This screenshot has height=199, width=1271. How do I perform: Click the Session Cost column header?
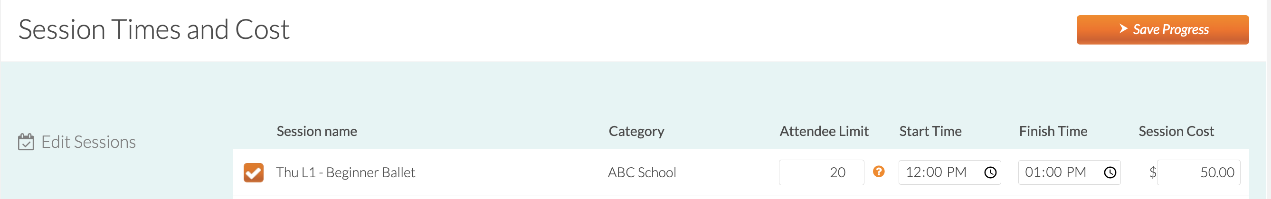click(x=1176, y=131)
